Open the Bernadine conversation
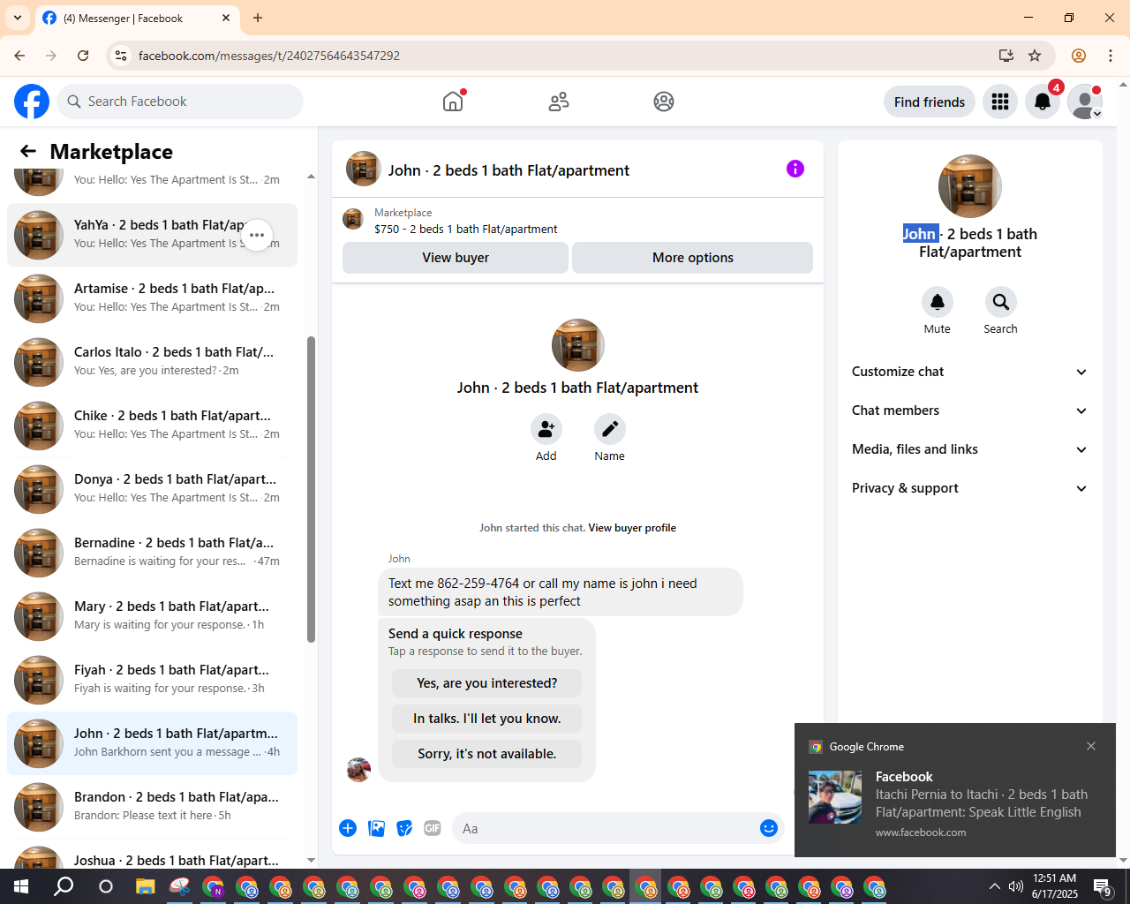This screenshot has height=904, width=1130. pos(152,553)
